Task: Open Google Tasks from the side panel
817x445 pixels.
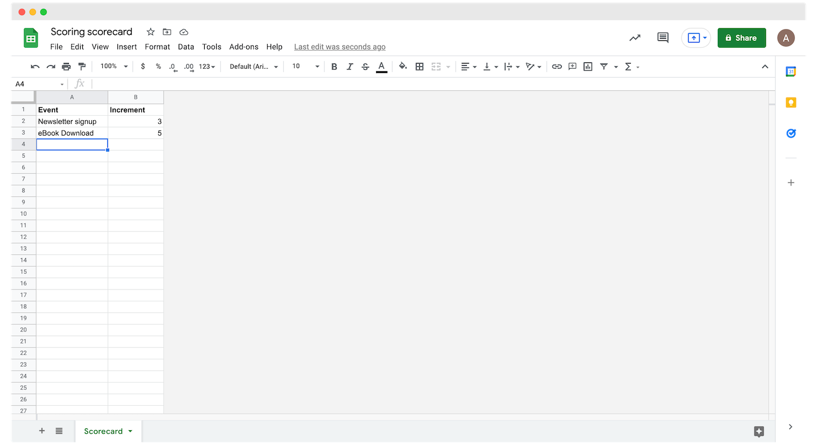Action: click(x=791, y=133)
